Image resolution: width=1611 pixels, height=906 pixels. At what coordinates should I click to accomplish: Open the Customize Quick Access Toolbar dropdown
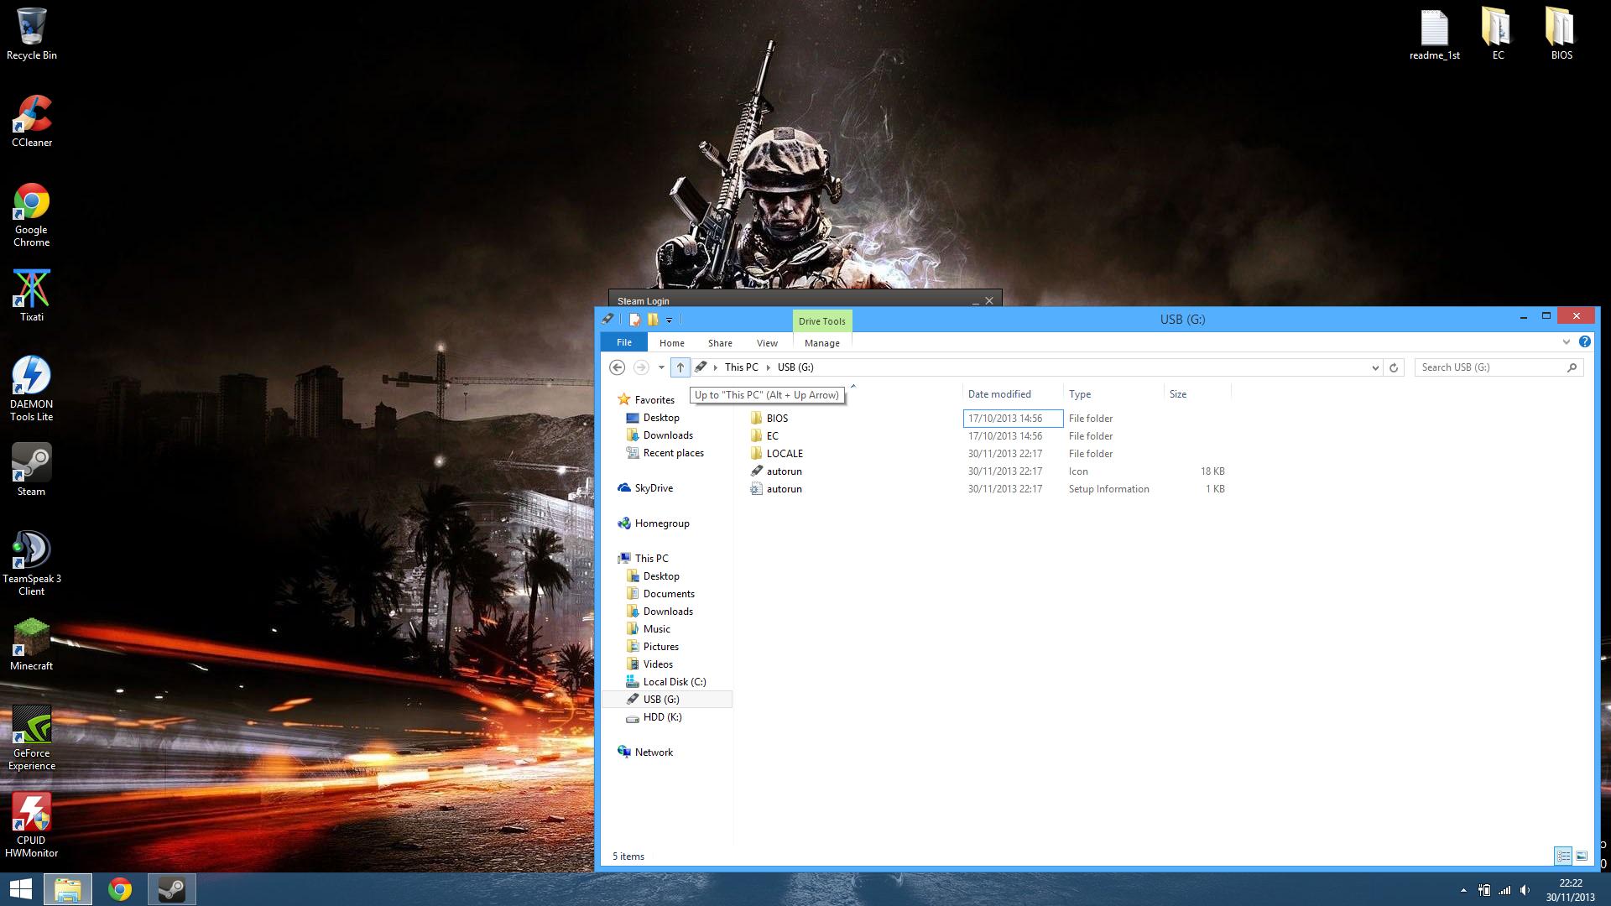669,320
